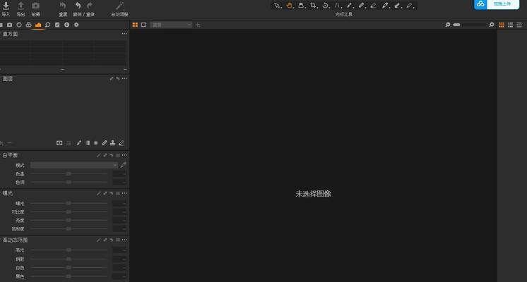Click the tint (色调) slider
This screenshot has height=282, width=527.
pyautogui.click(x=69, y=182)
